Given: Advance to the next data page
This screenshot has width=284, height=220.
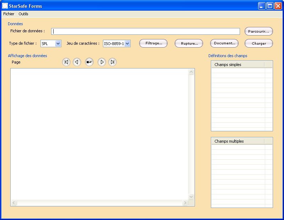Looking at the screenshot, I should [x=102, y=62].
